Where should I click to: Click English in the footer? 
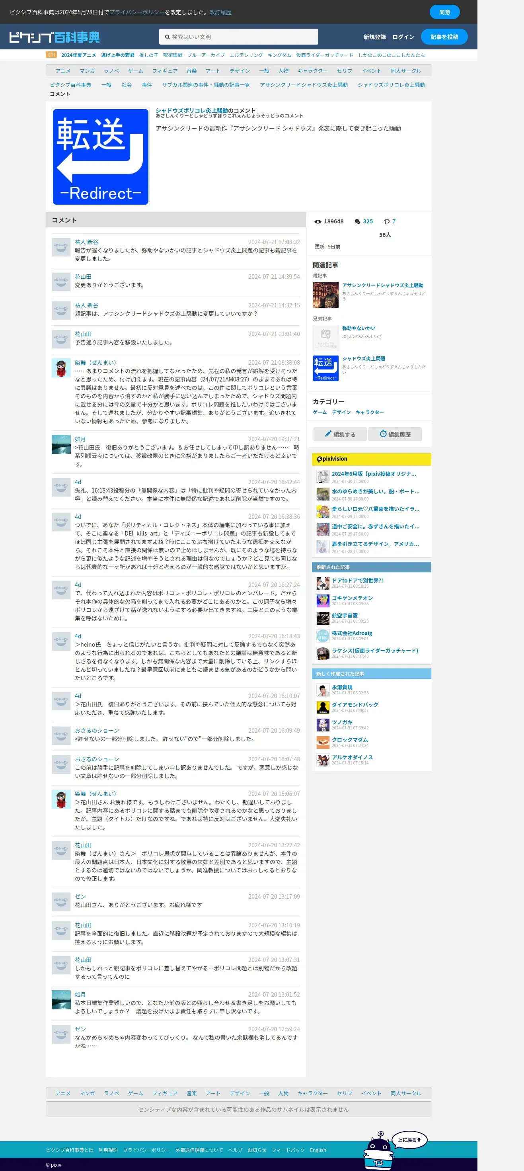318,1150
